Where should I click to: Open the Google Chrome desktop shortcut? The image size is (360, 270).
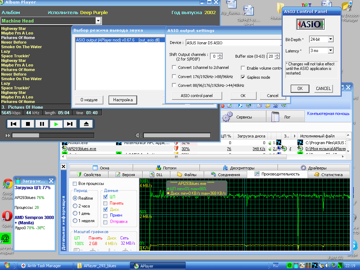click(8, 184)
